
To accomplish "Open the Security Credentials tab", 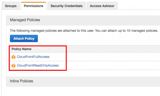I will 66,6.
